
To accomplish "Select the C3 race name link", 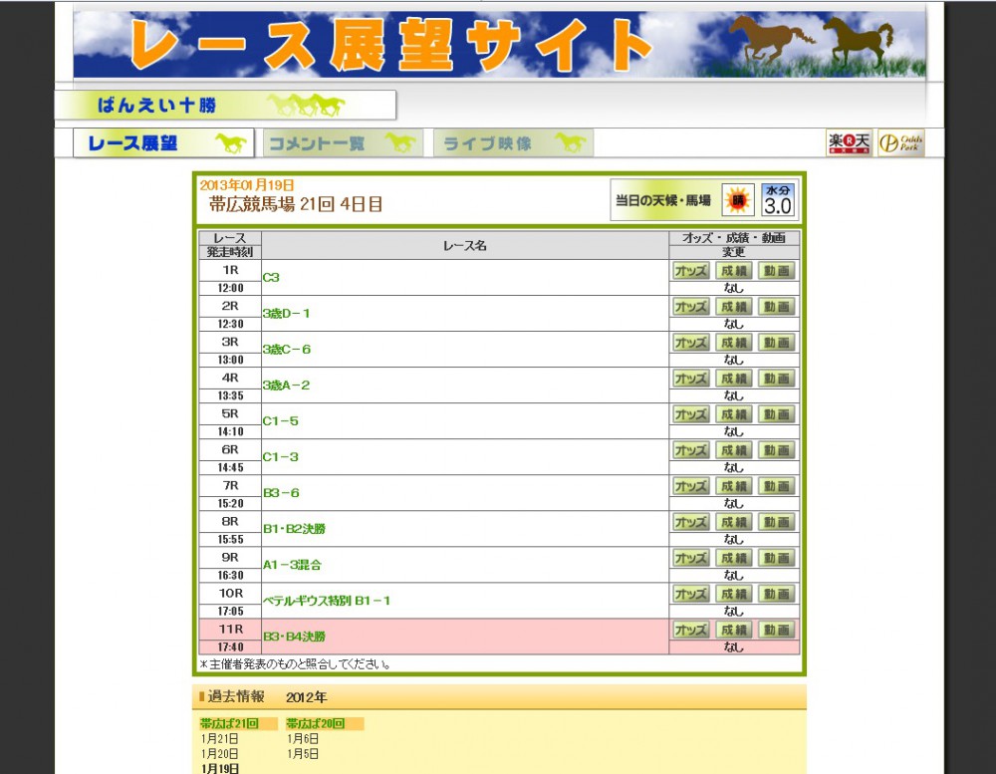I will 271,278.
